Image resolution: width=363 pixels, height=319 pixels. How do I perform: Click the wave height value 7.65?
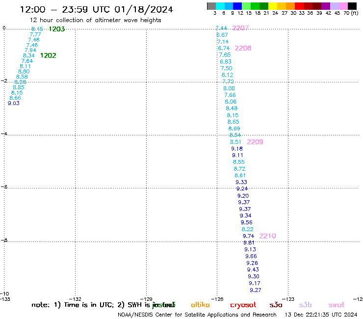tap(225, 55)
